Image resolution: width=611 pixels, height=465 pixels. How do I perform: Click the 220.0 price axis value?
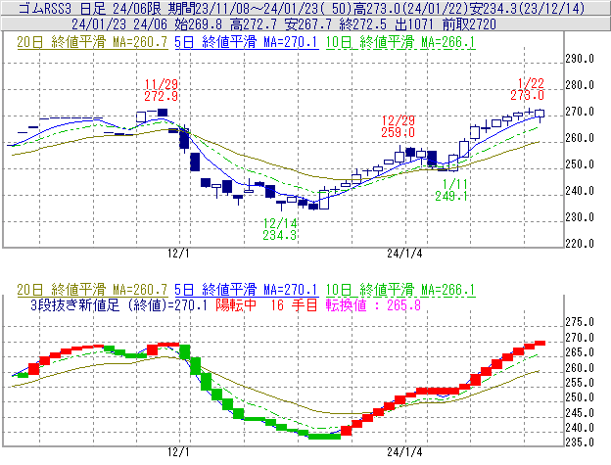coord(580,244)
